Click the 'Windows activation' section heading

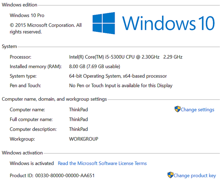22,153
